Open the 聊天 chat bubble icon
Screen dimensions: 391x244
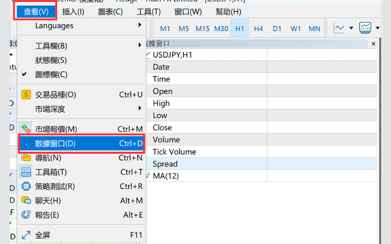pyautogui.click(x=26, y=201)
